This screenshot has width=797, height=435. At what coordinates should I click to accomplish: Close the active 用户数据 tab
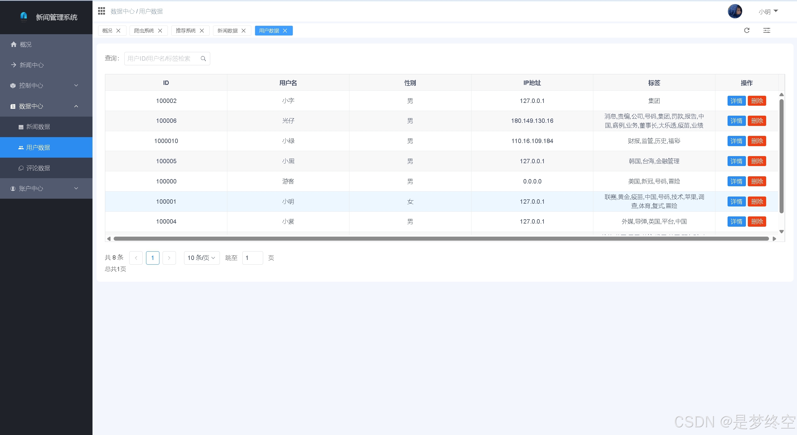tap(285, 30)
